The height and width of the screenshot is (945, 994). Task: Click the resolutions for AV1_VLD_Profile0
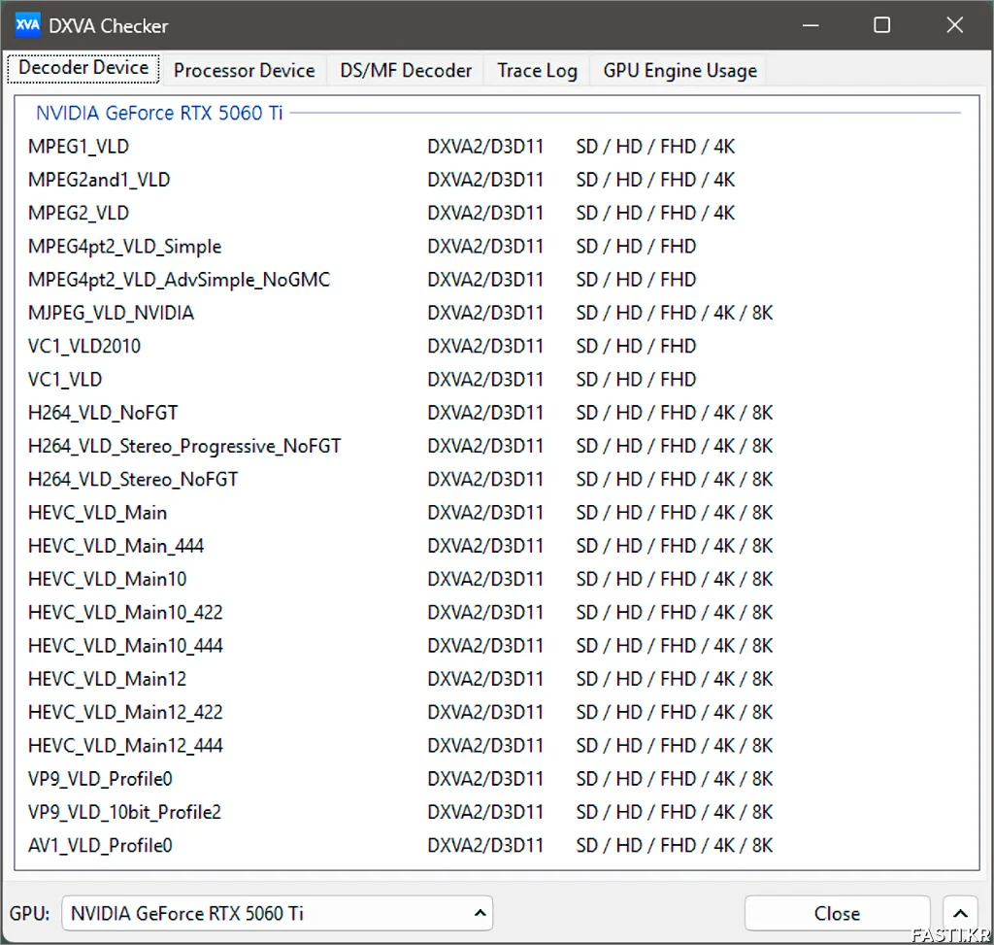coord(675,845)
